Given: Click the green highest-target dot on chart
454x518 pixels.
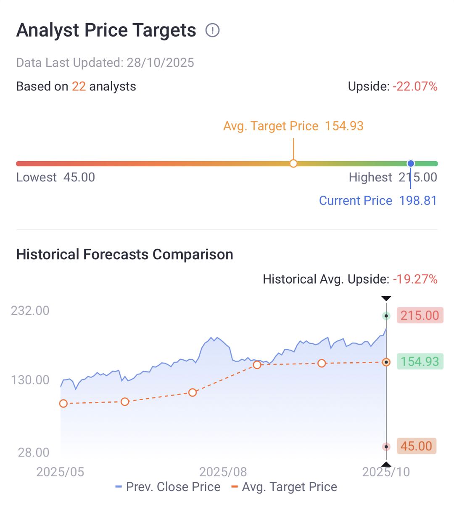Looking at the screenshot, I should 386,316.
